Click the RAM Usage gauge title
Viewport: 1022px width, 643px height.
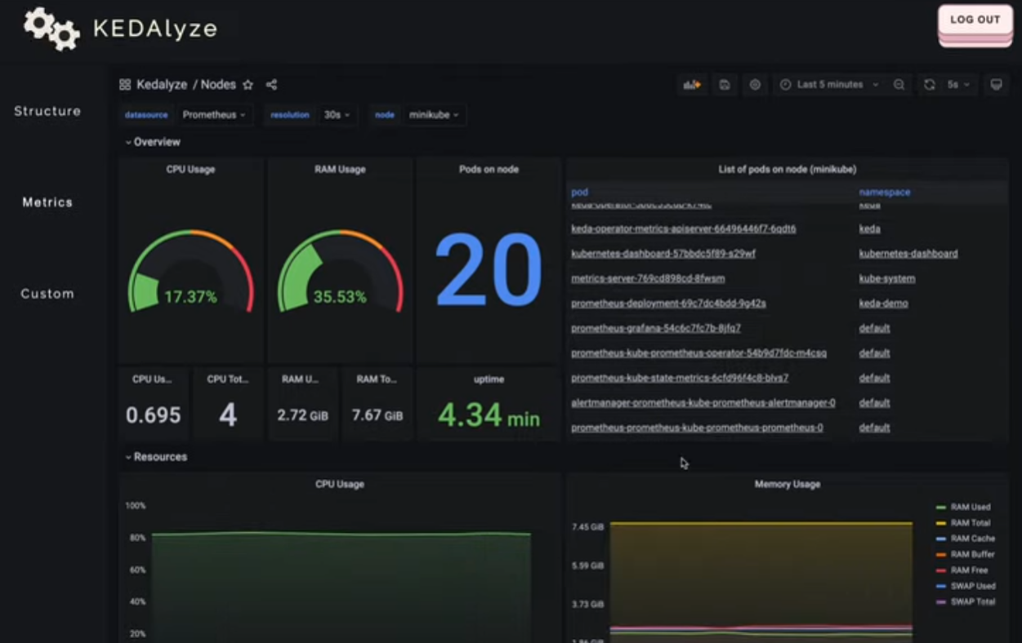click(340, 170)
